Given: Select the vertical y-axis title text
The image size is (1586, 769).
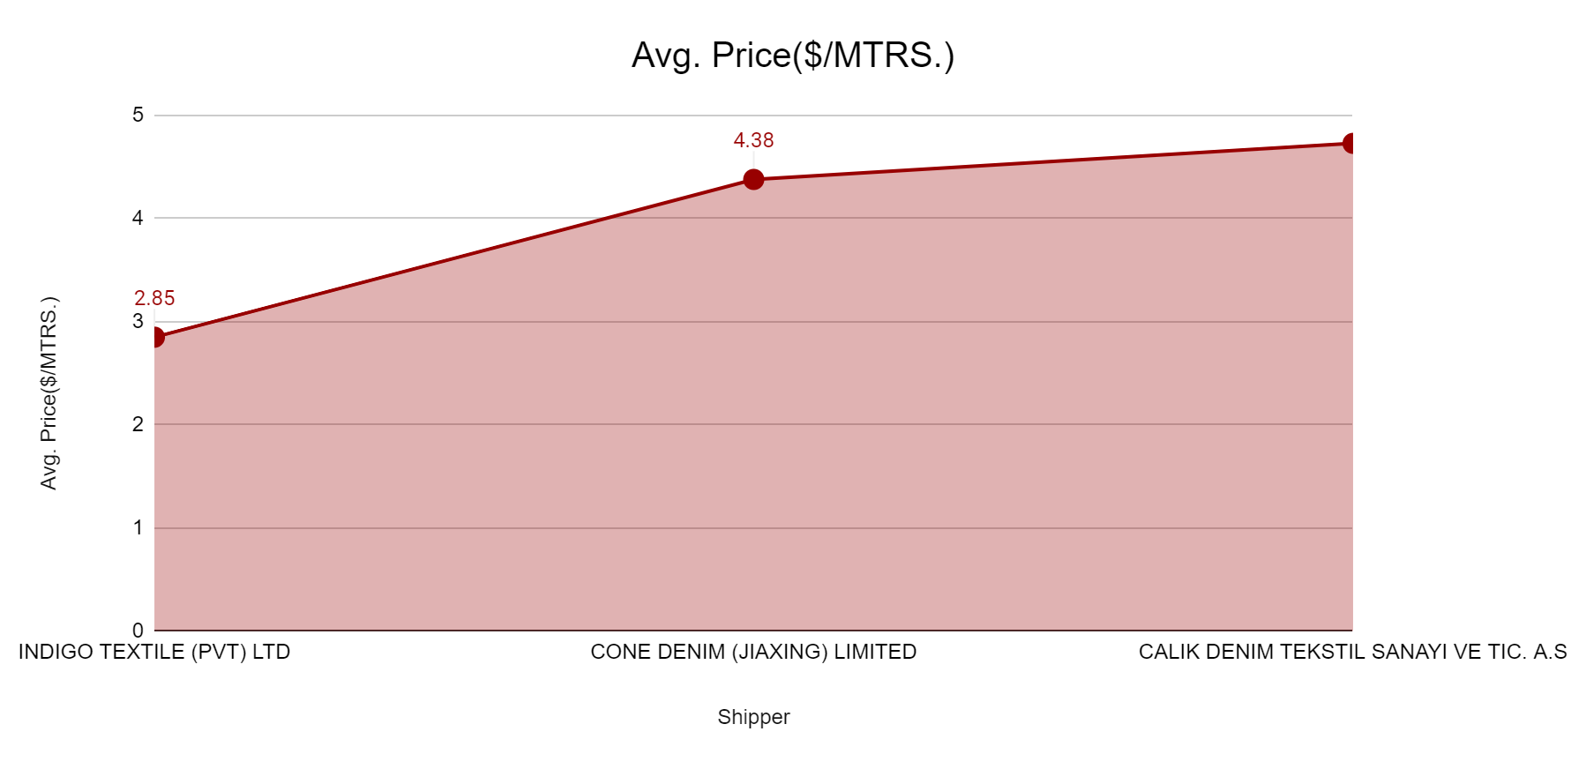Looking at the screenshot, I should pos(49,393).
